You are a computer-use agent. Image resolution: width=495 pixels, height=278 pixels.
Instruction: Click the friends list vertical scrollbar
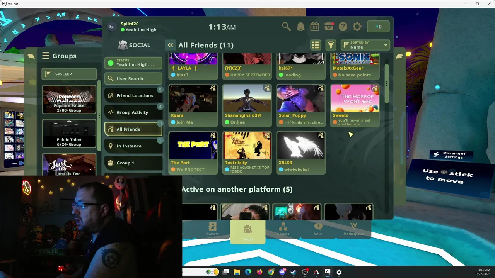(x=386, y=83)
